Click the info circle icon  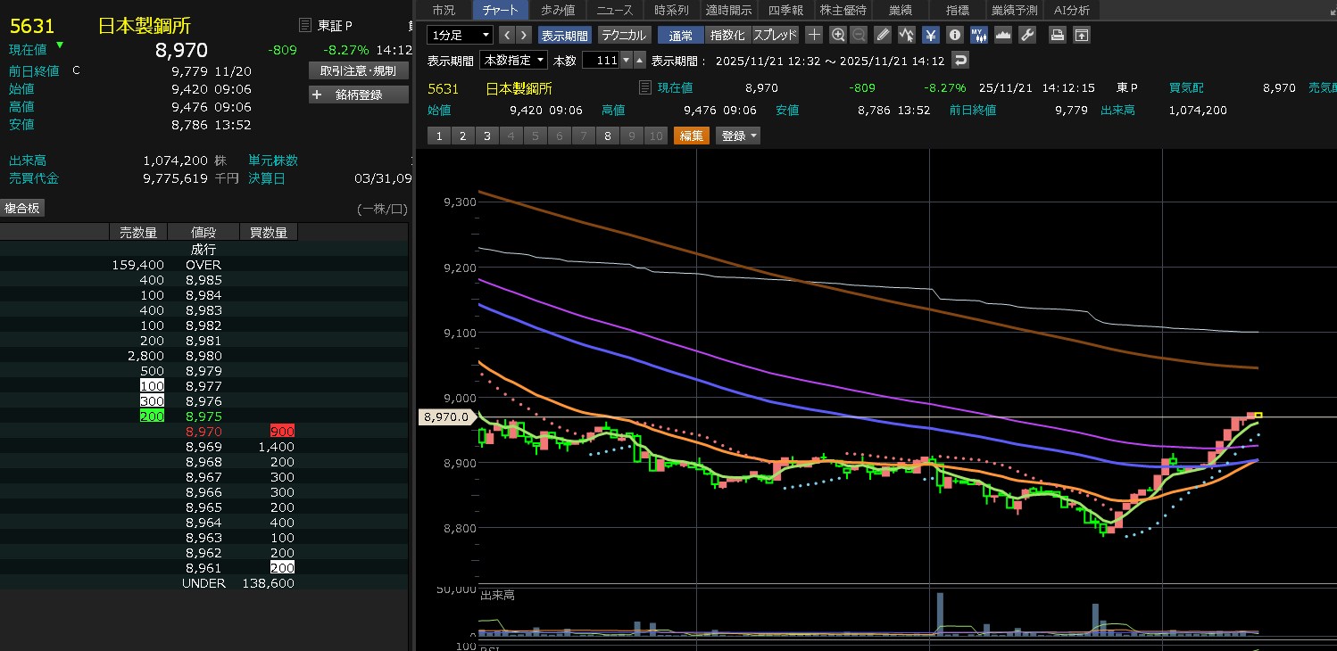point(954,35)
